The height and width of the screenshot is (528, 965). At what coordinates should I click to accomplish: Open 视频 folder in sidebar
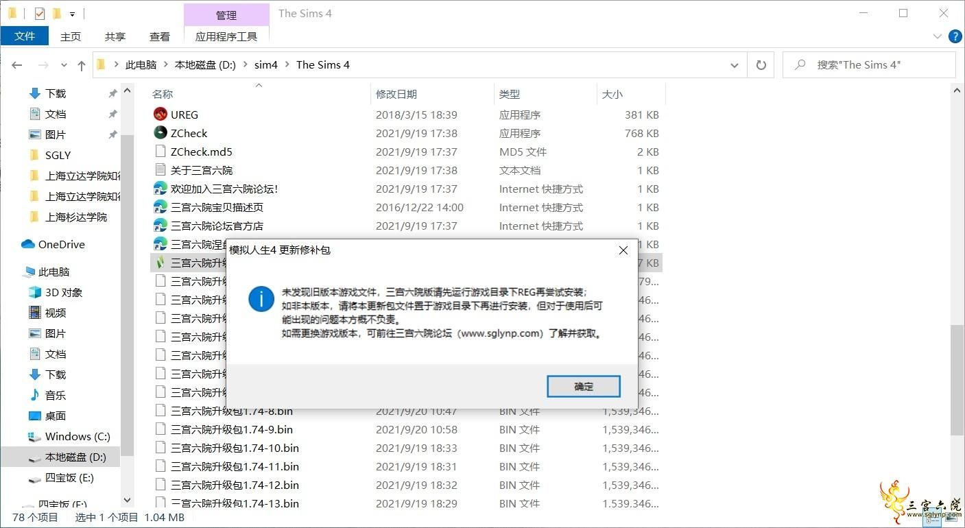pos(56,313)
